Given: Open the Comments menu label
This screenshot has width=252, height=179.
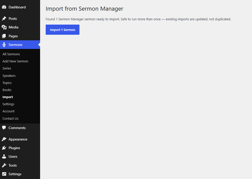Looking at the screenshot, I should click(x=17, y=128).
